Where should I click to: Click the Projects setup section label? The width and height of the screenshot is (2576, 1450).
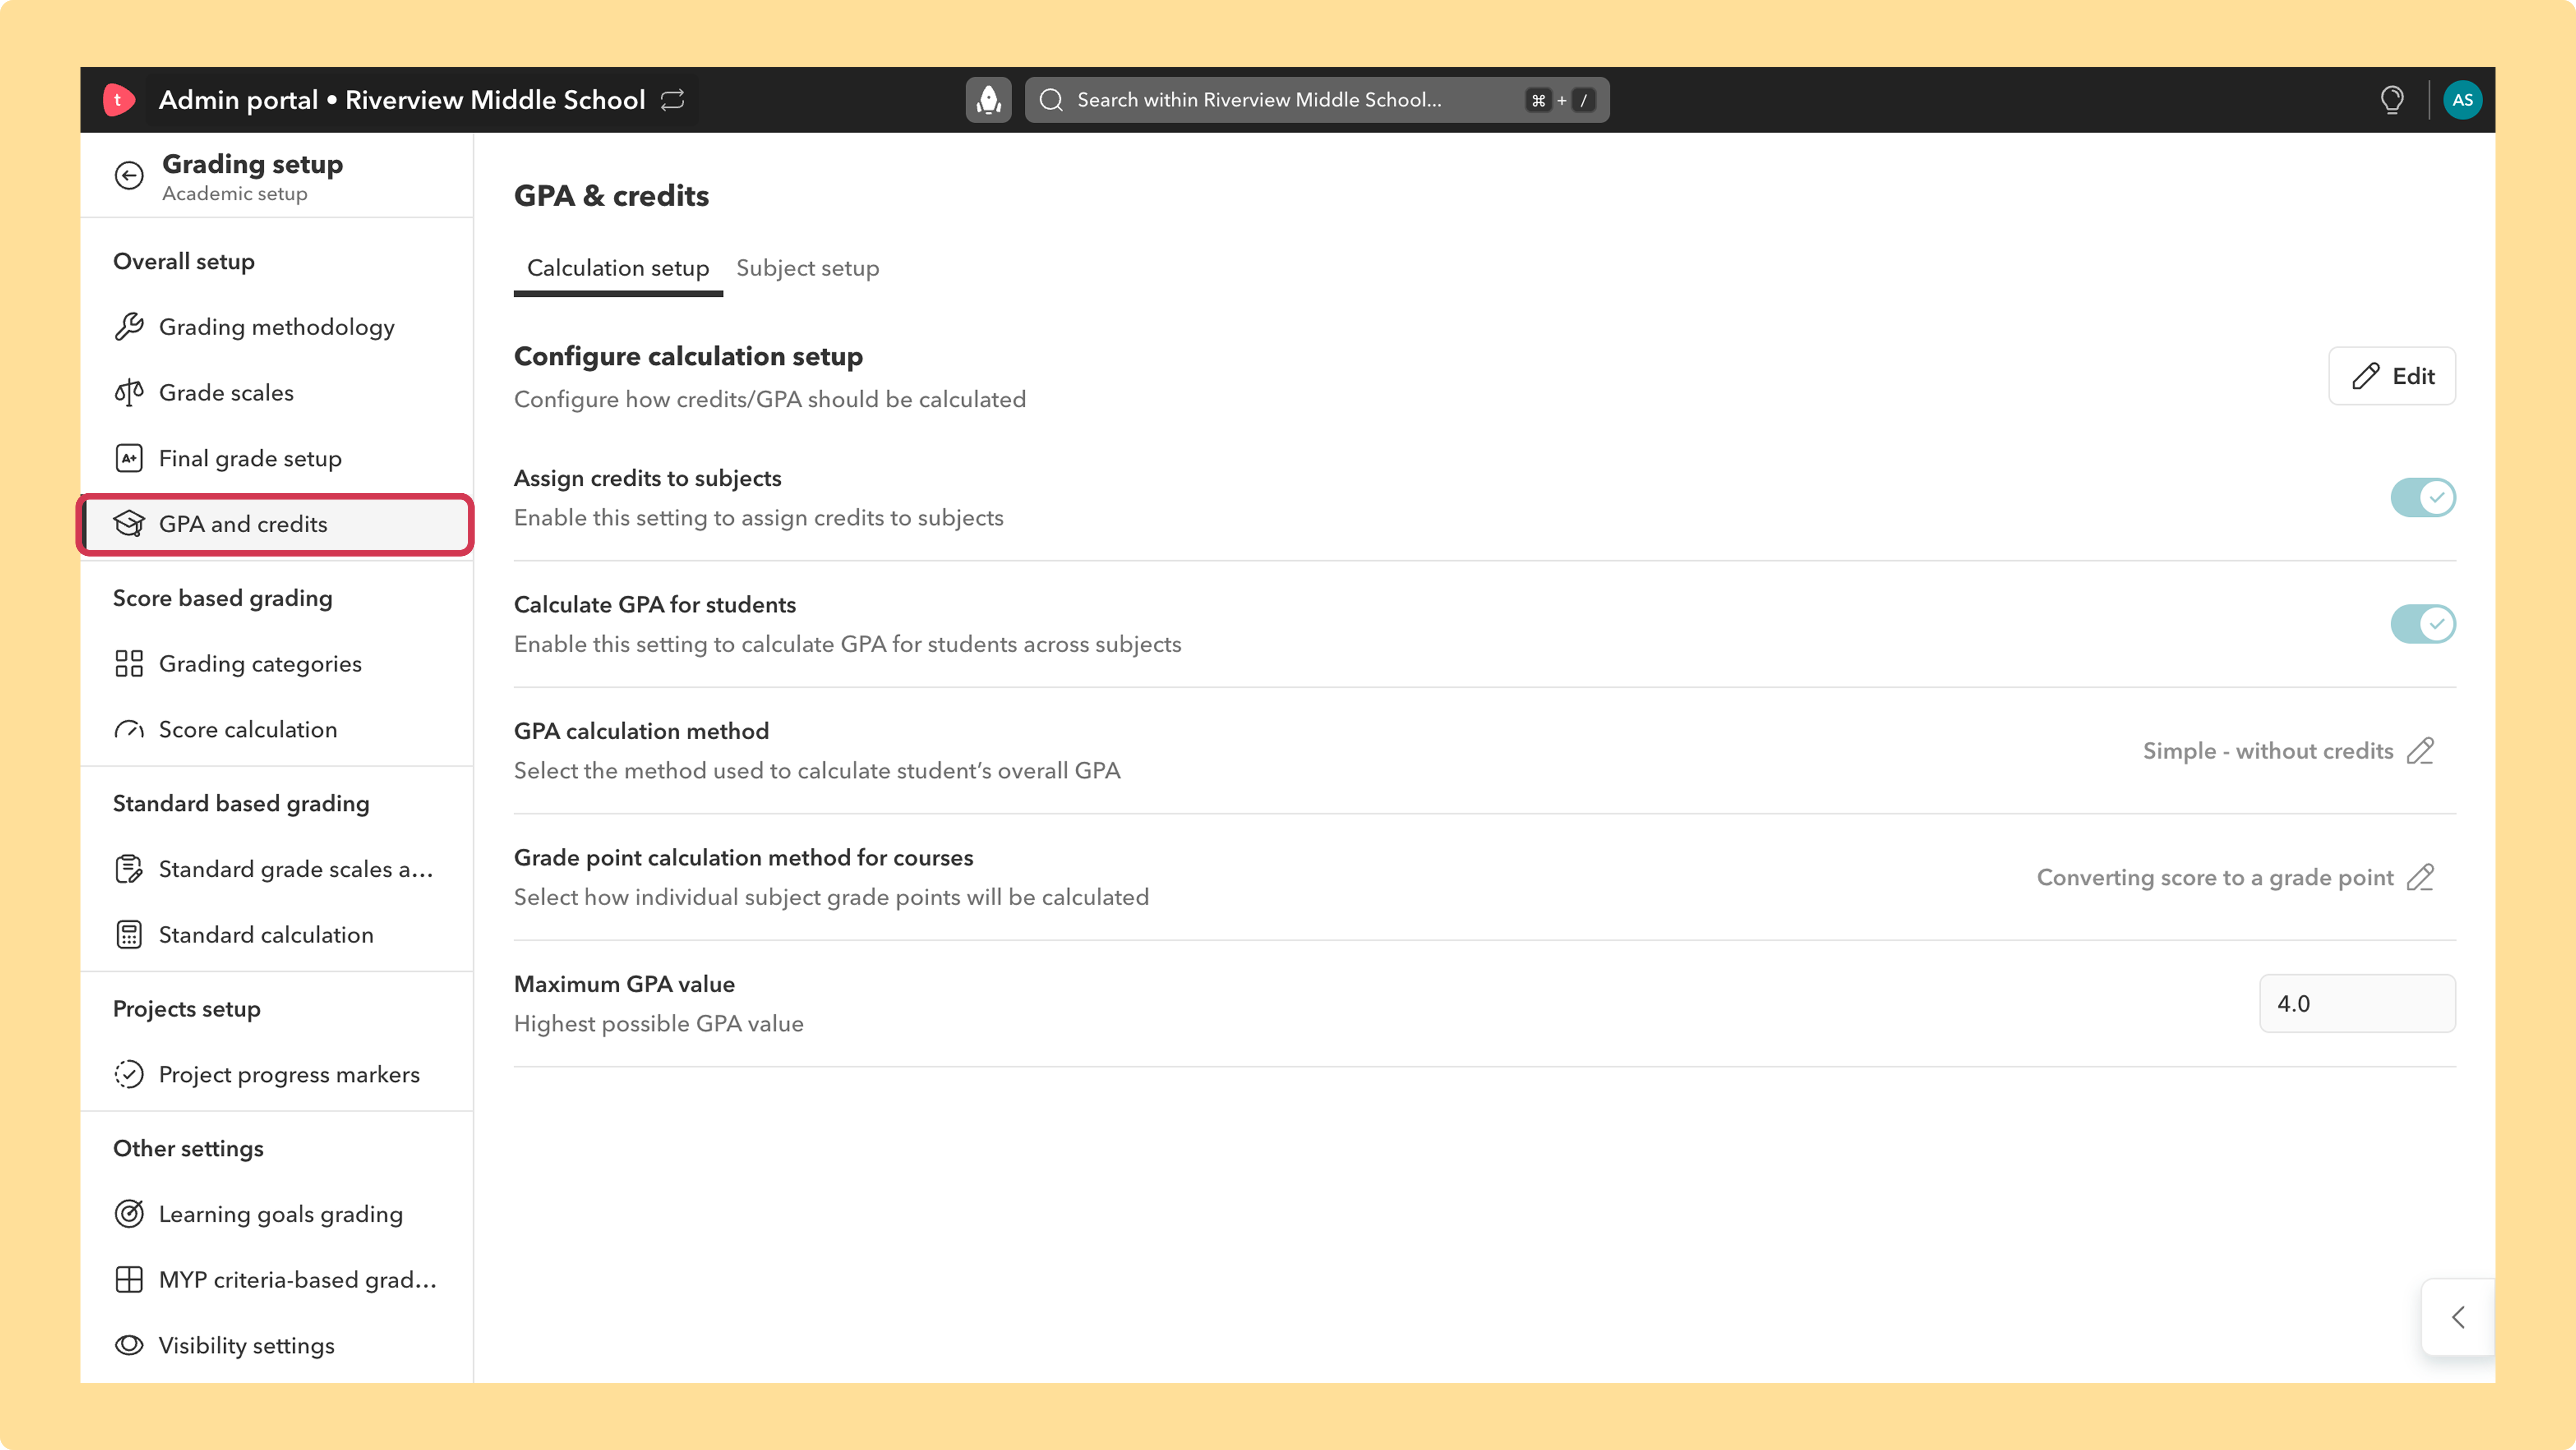pos(187,1009)
